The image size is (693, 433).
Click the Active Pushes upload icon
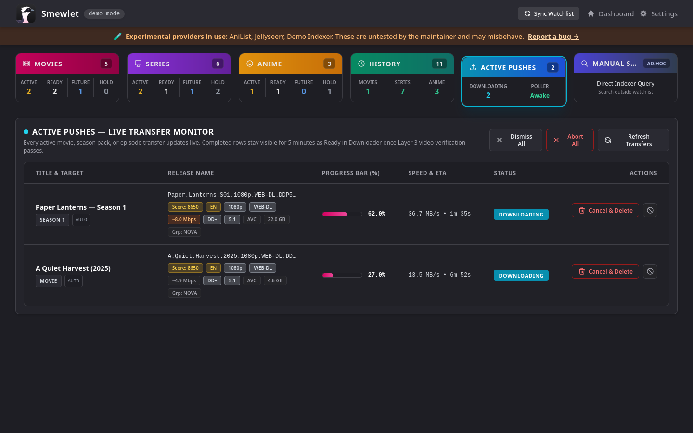[473, 67]
